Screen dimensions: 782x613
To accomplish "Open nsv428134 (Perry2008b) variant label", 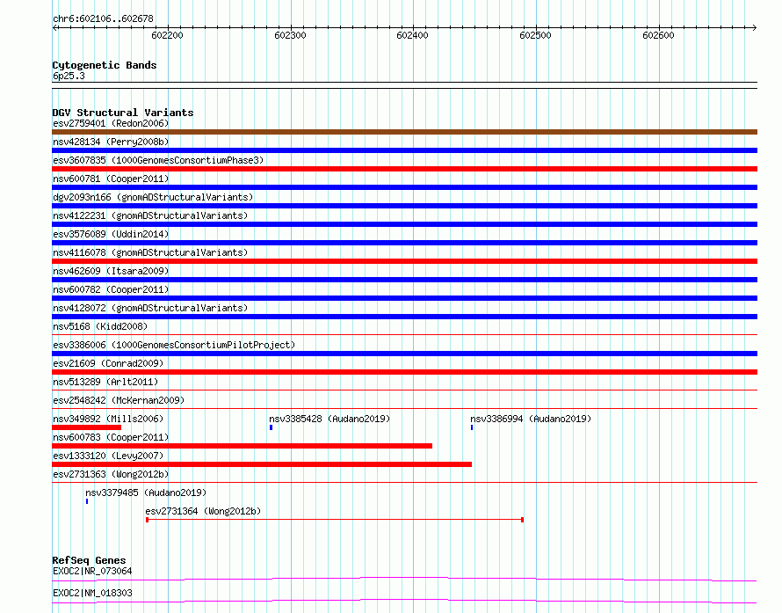I will tap(111, 142).
